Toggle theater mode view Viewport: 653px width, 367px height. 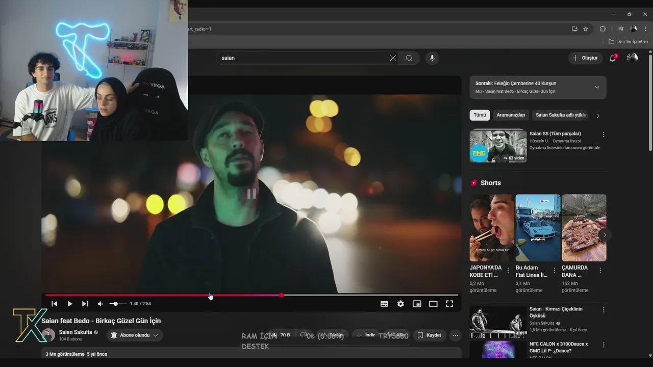pos(433,304)
